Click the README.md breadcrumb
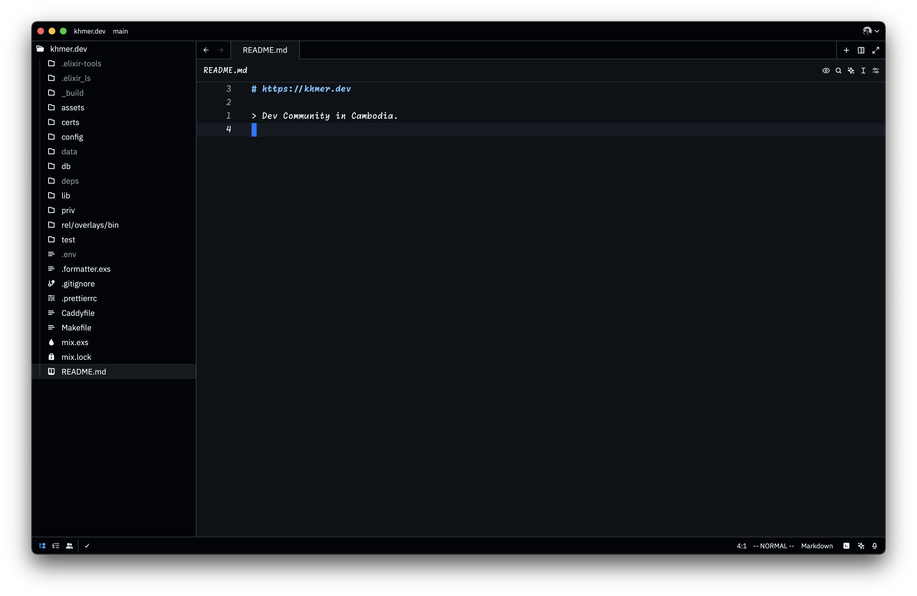Image resolution: width=917 pixels, height=596 pixels. 225,71
